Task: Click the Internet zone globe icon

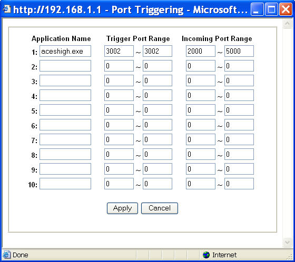Action: point(206,255)
